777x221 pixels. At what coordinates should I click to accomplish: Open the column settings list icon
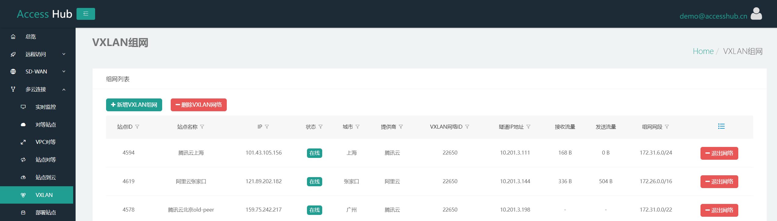721,126
